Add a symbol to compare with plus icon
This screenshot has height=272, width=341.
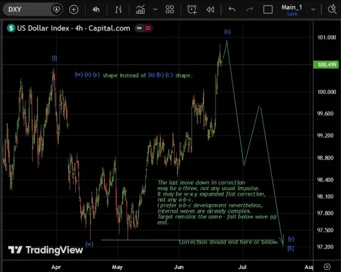[x=74, y=10]
